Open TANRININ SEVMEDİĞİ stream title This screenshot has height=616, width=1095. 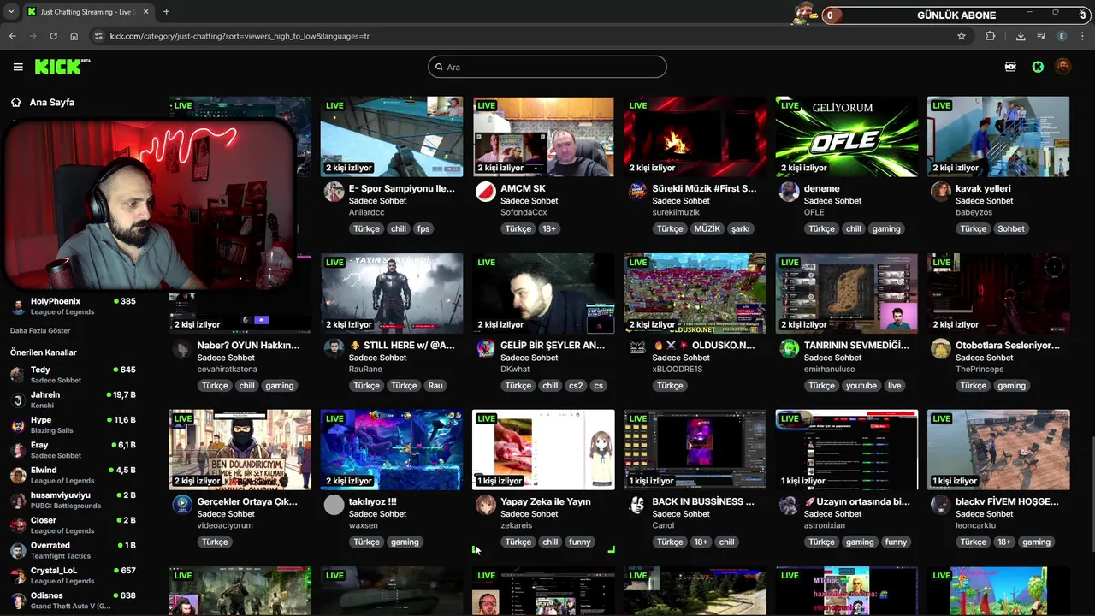pos(856,346)
